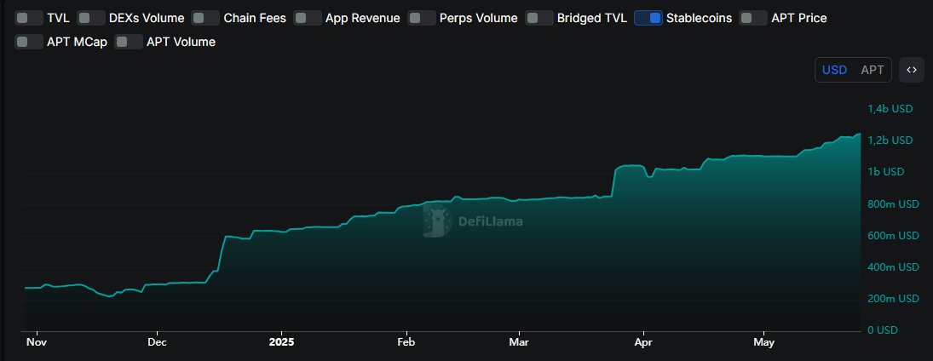The width and height of the screenshot is (933, 361).
Task: Click the Apr date label
Action: click(x=643, y=342)
